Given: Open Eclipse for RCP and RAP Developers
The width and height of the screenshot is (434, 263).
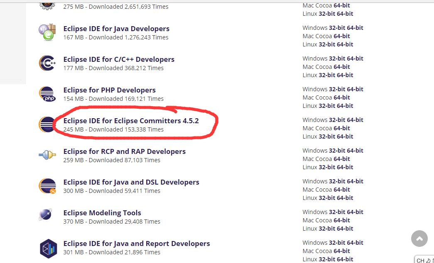Looking at the screenshot, I should tap(124, 151).
